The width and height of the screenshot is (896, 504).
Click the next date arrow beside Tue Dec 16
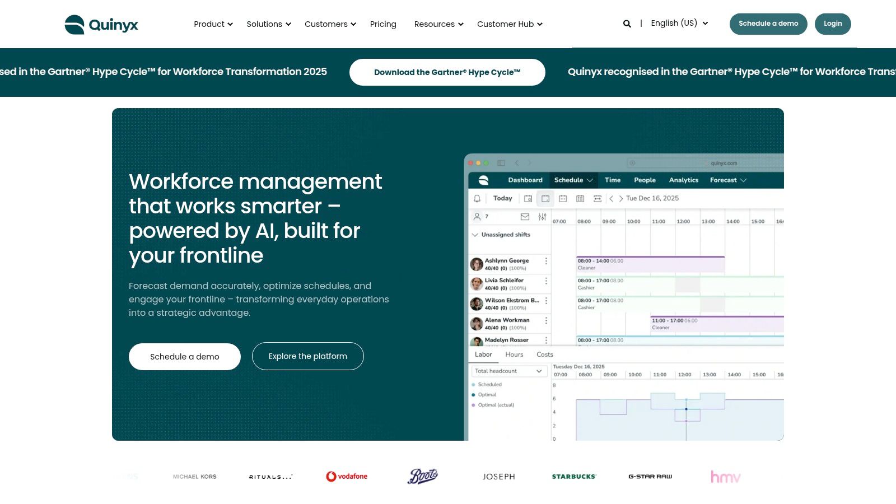(x=620, y=198)
